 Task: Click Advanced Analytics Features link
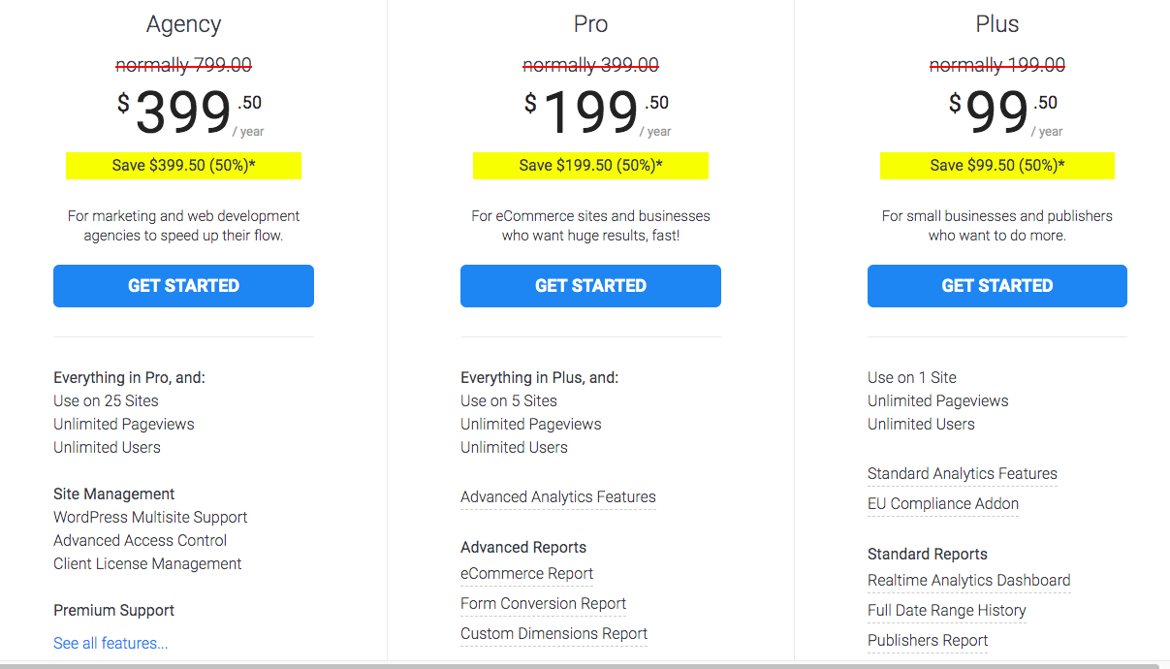click(x=558, y=497)
